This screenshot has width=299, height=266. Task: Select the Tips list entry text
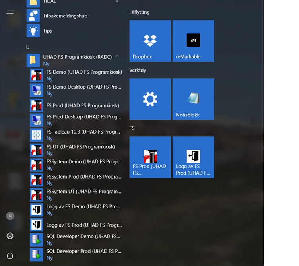(x=47, y=31)
